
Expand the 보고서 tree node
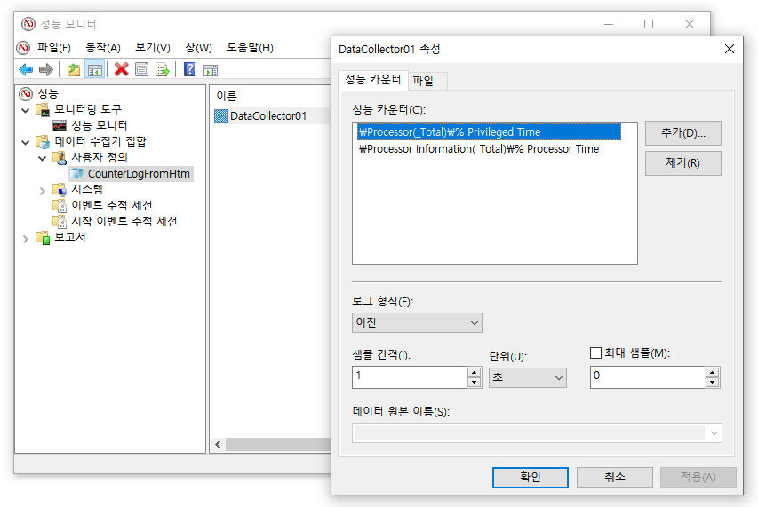(26, 239)
